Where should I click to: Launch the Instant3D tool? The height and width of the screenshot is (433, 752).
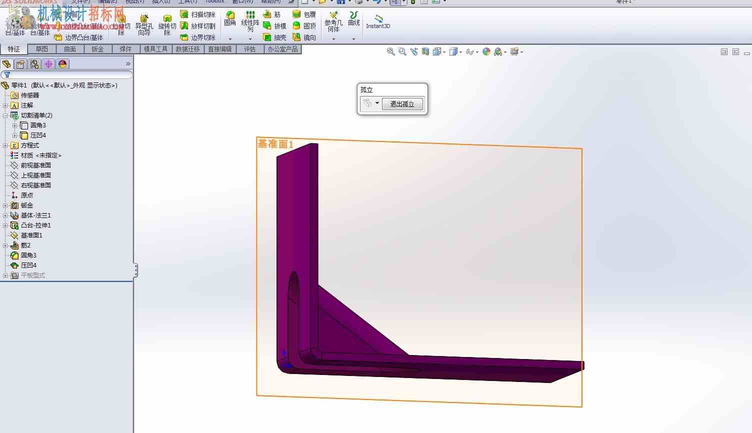[x=378, y=20]
